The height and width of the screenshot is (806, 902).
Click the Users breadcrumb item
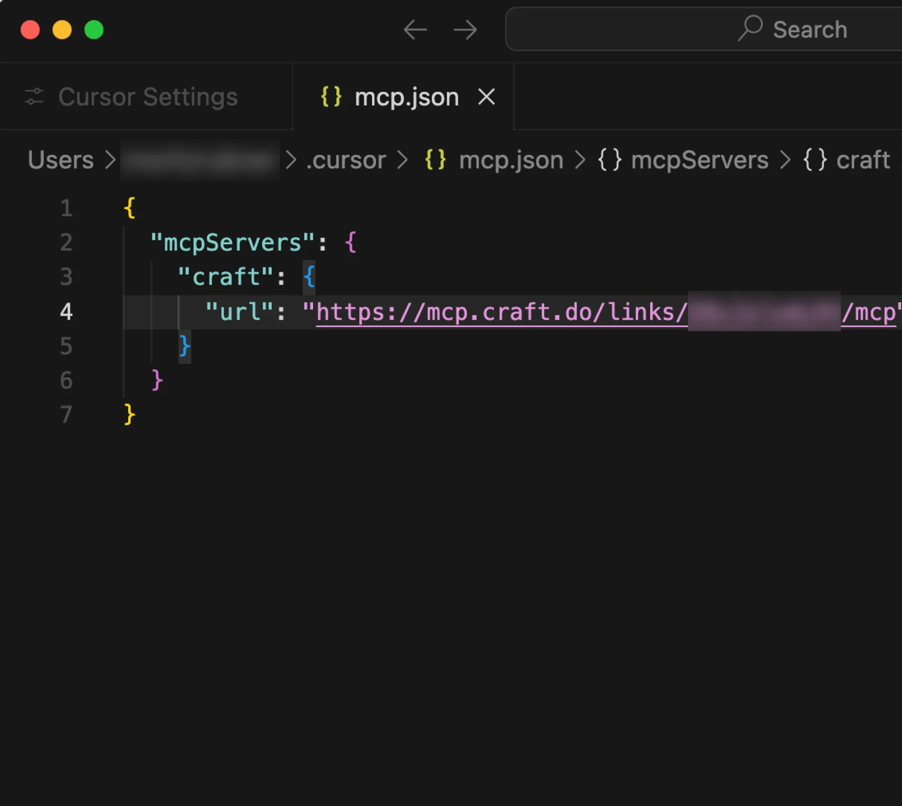60,160
